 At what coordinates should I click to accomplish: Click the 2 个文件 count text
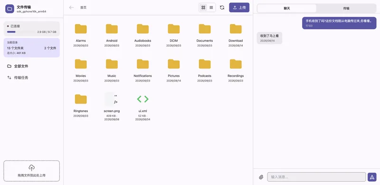pyautogui.click(x=50, y=48)
